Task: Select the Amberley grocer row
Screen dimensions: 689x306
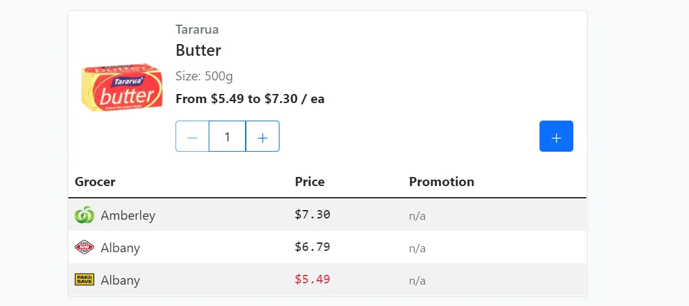Action: point(128,215)
